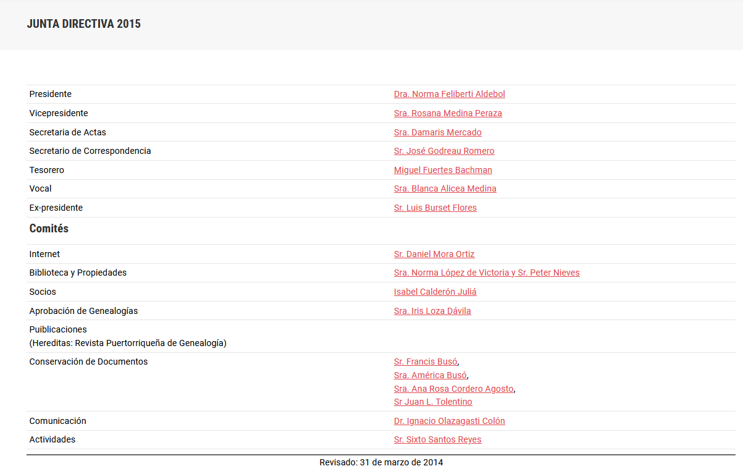The width and height of the screenshot is (743, 474).
Task: Open Isabel Calderón Juliá link
Action: point(435,292)
